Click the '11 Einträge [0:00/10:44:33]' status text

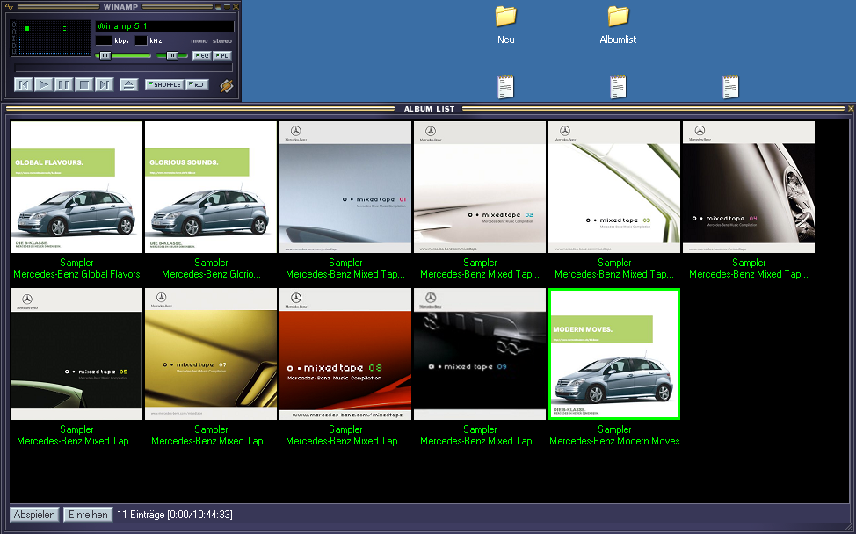coord(175,515)
